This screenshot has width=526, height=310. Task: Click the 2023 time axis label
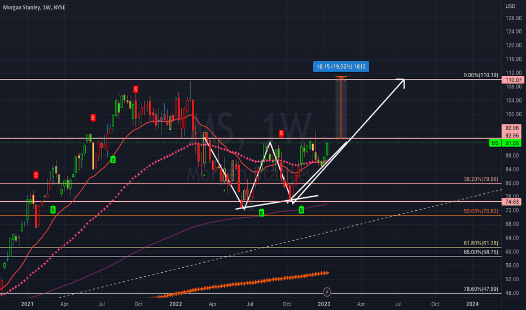[324, 304]
